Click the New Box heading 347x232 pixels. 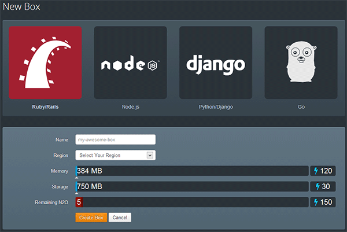coord(21,6)
